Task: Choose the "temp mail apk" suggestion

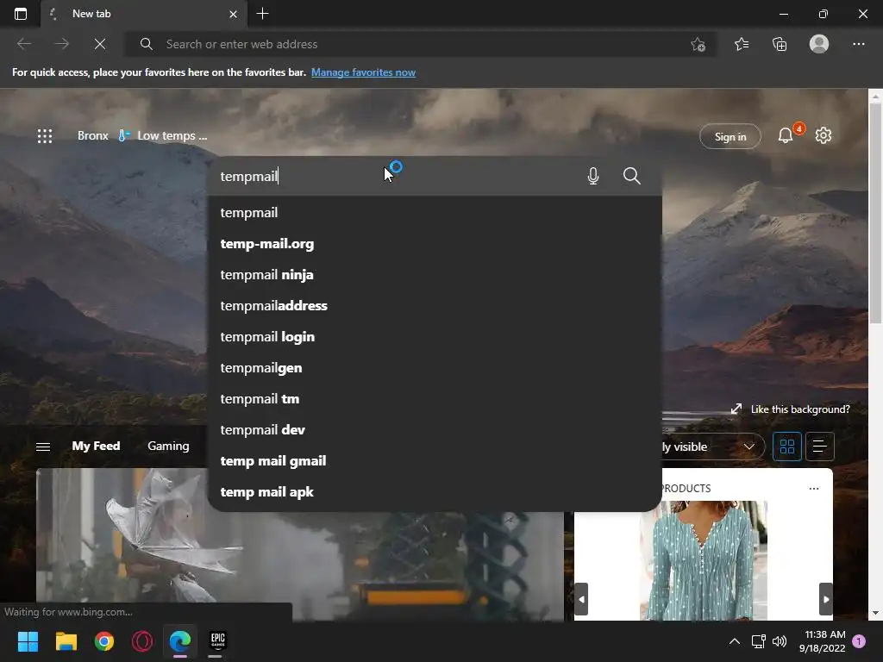Action: (x=435, y=491)
